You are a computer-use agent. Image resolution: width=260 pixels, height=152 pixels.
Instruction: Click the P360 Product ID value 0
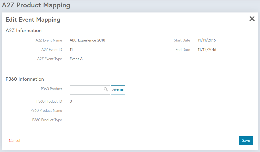pos(71,101)
